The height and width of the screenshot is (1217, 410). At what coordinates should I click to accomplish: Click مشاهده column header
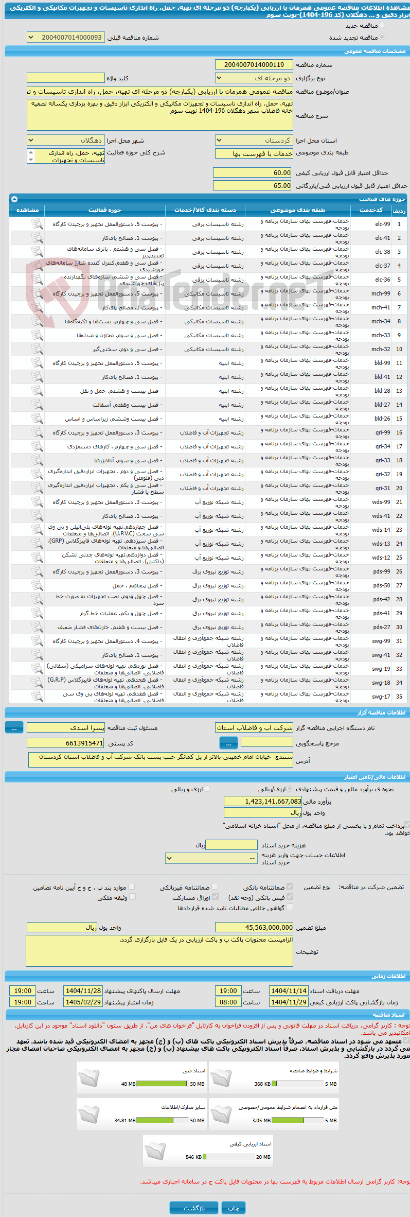point(28,211)
